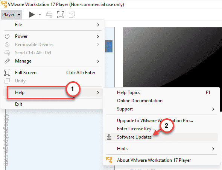Select Enter License Key option
Screen dimensions: 222x170
tap(161, 129)
